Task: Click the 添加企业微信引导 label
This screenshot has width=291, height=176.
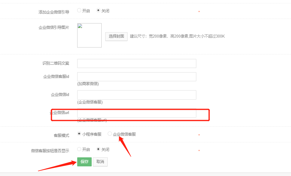Action: click(x=54, y=12)
